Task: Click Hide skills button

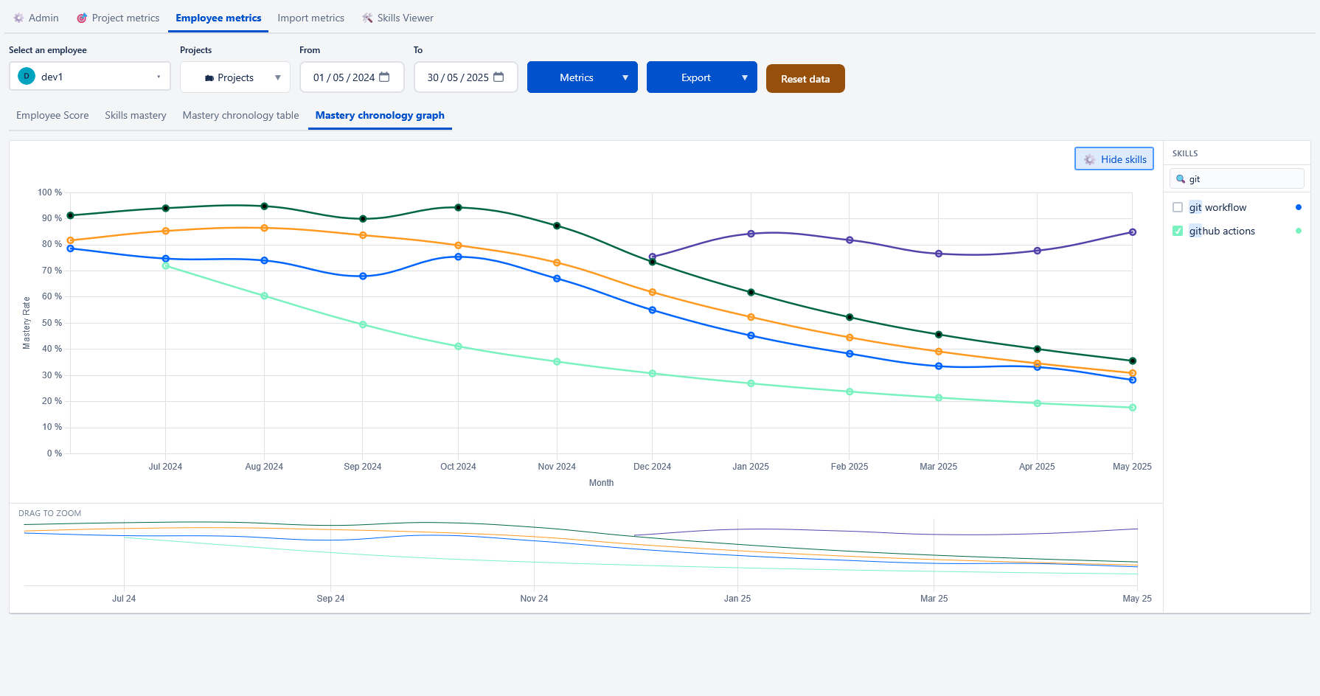Action: tap(1114, 159)
